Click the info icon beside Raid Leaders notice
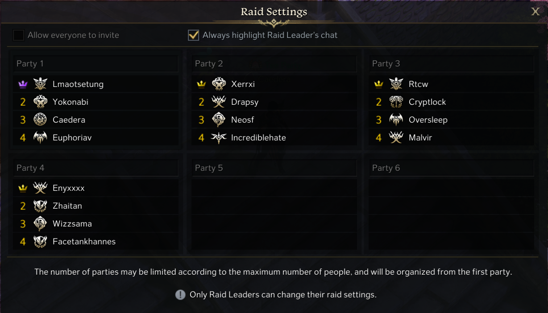This screenshot has width=548, height=313. (x=180, y=295)
